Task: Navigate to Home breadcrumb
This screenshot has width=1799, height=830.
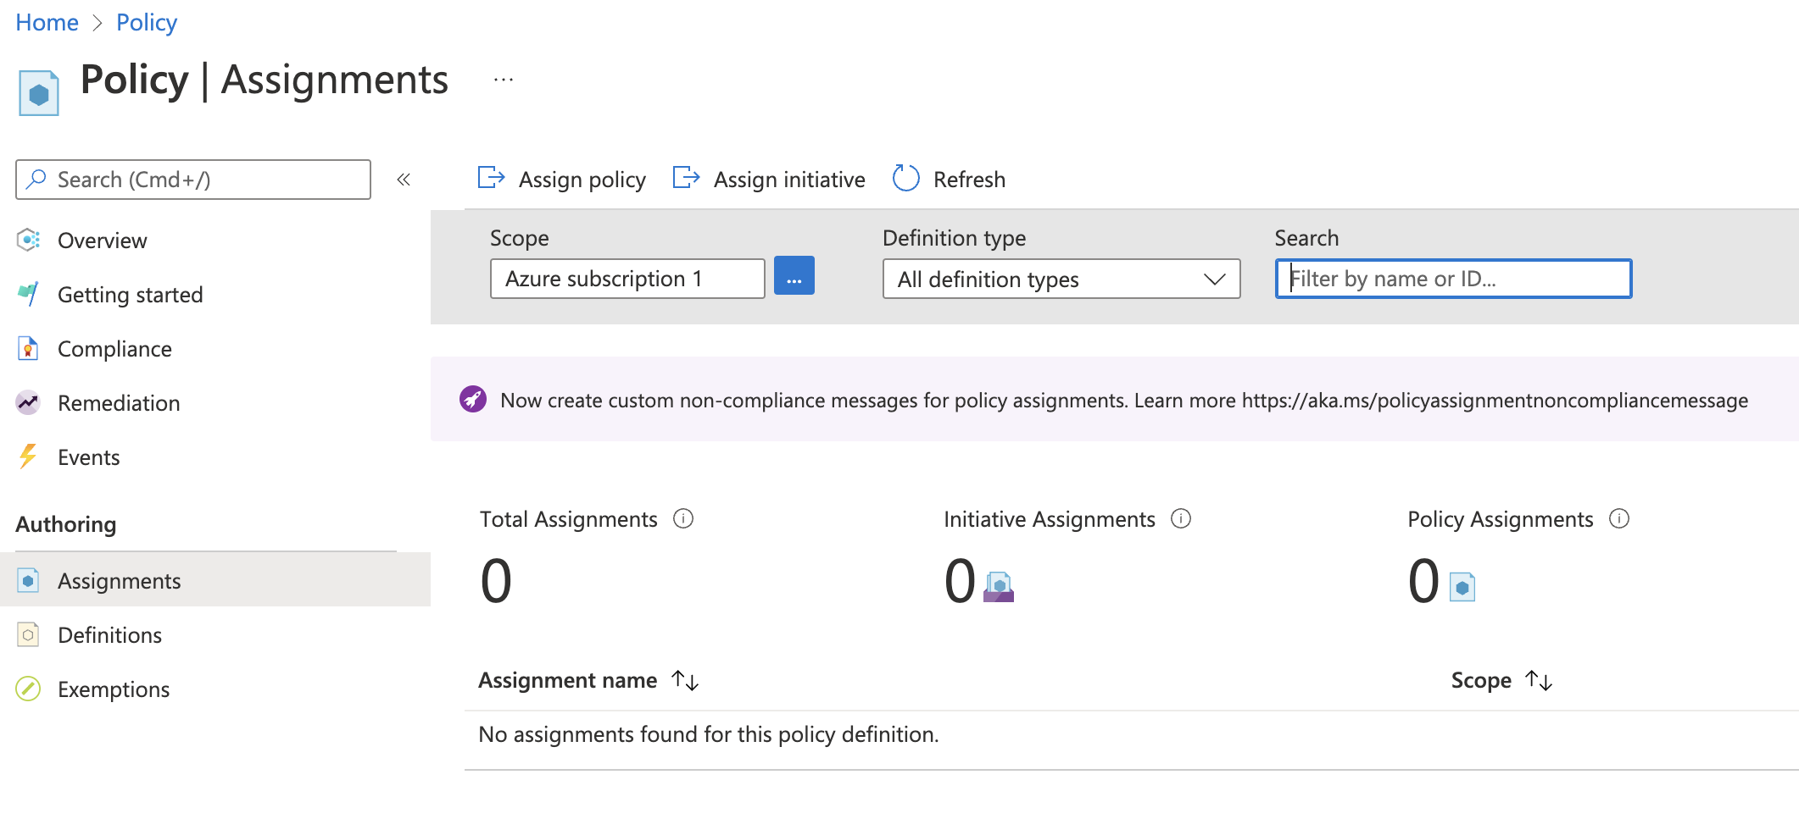Action: 47,23
